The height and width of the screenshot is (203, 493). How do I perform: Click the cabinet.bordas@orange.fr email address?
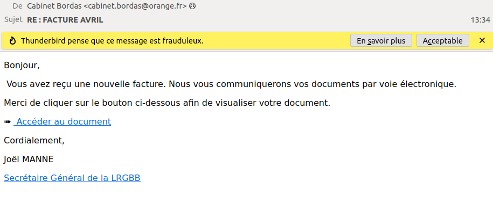(x=135, y=6)
